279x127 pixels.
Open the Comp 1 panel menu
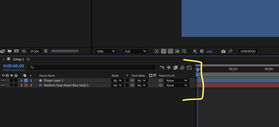click(28, 59)
